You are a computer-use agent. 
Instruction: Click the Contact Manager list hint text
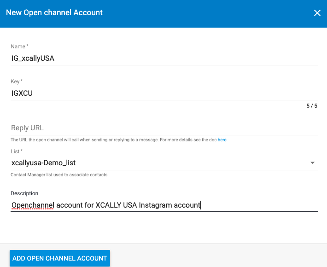[59, 175]
